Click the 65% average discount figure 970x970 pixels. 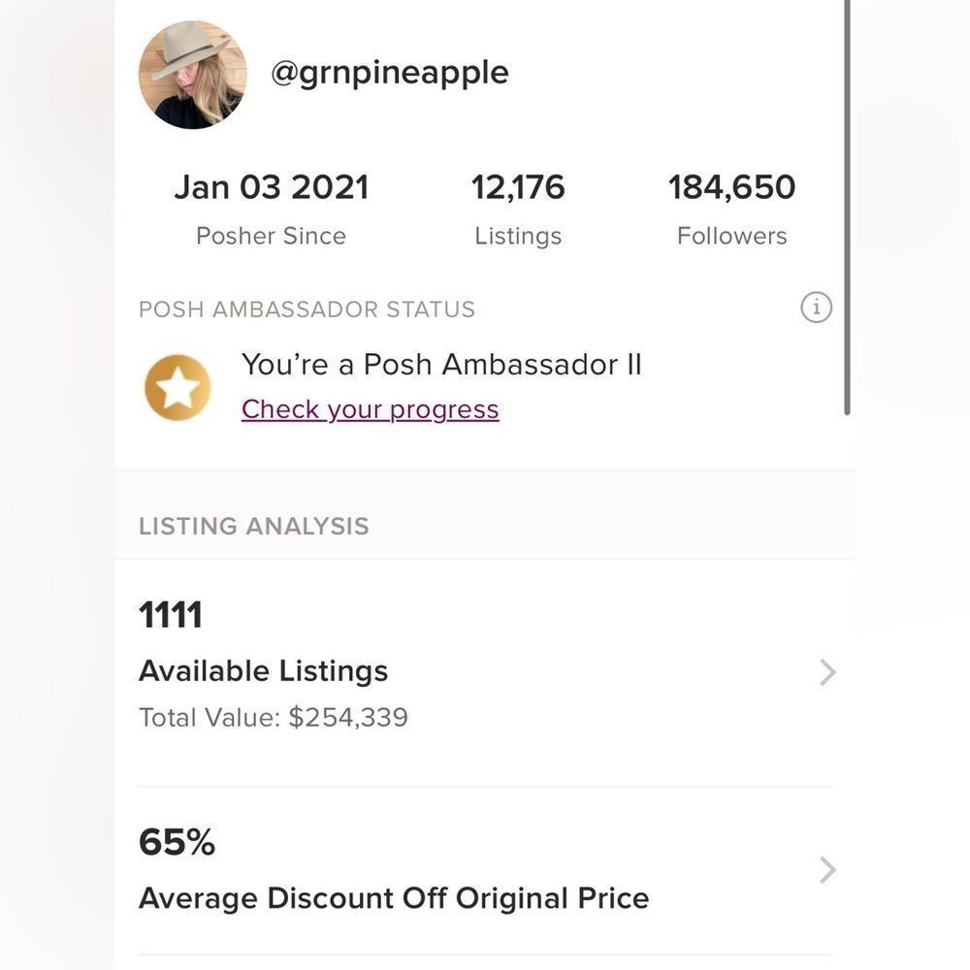pos(176,842)
